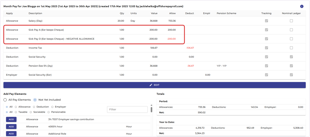Select the All Pay Elements radio button
Viewport: 310px width, 137px height.
point(5,100)
